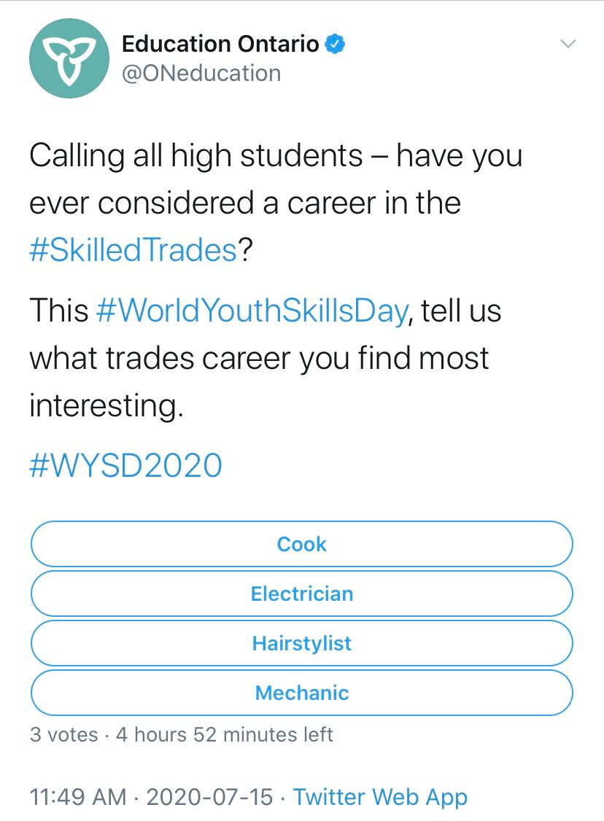
Task: Open the 11:49 AM timestamp
Action: [x=78, y=796]
